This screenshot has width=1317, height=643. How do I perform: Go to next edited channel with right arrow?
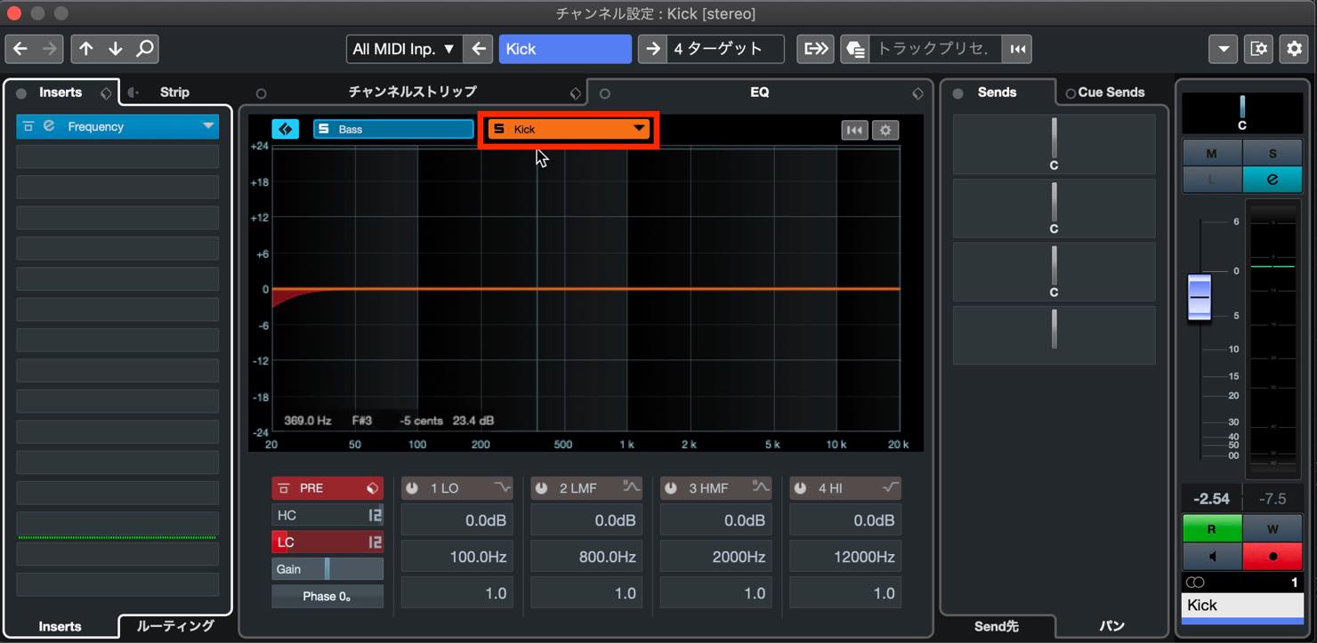pos(50,49)
